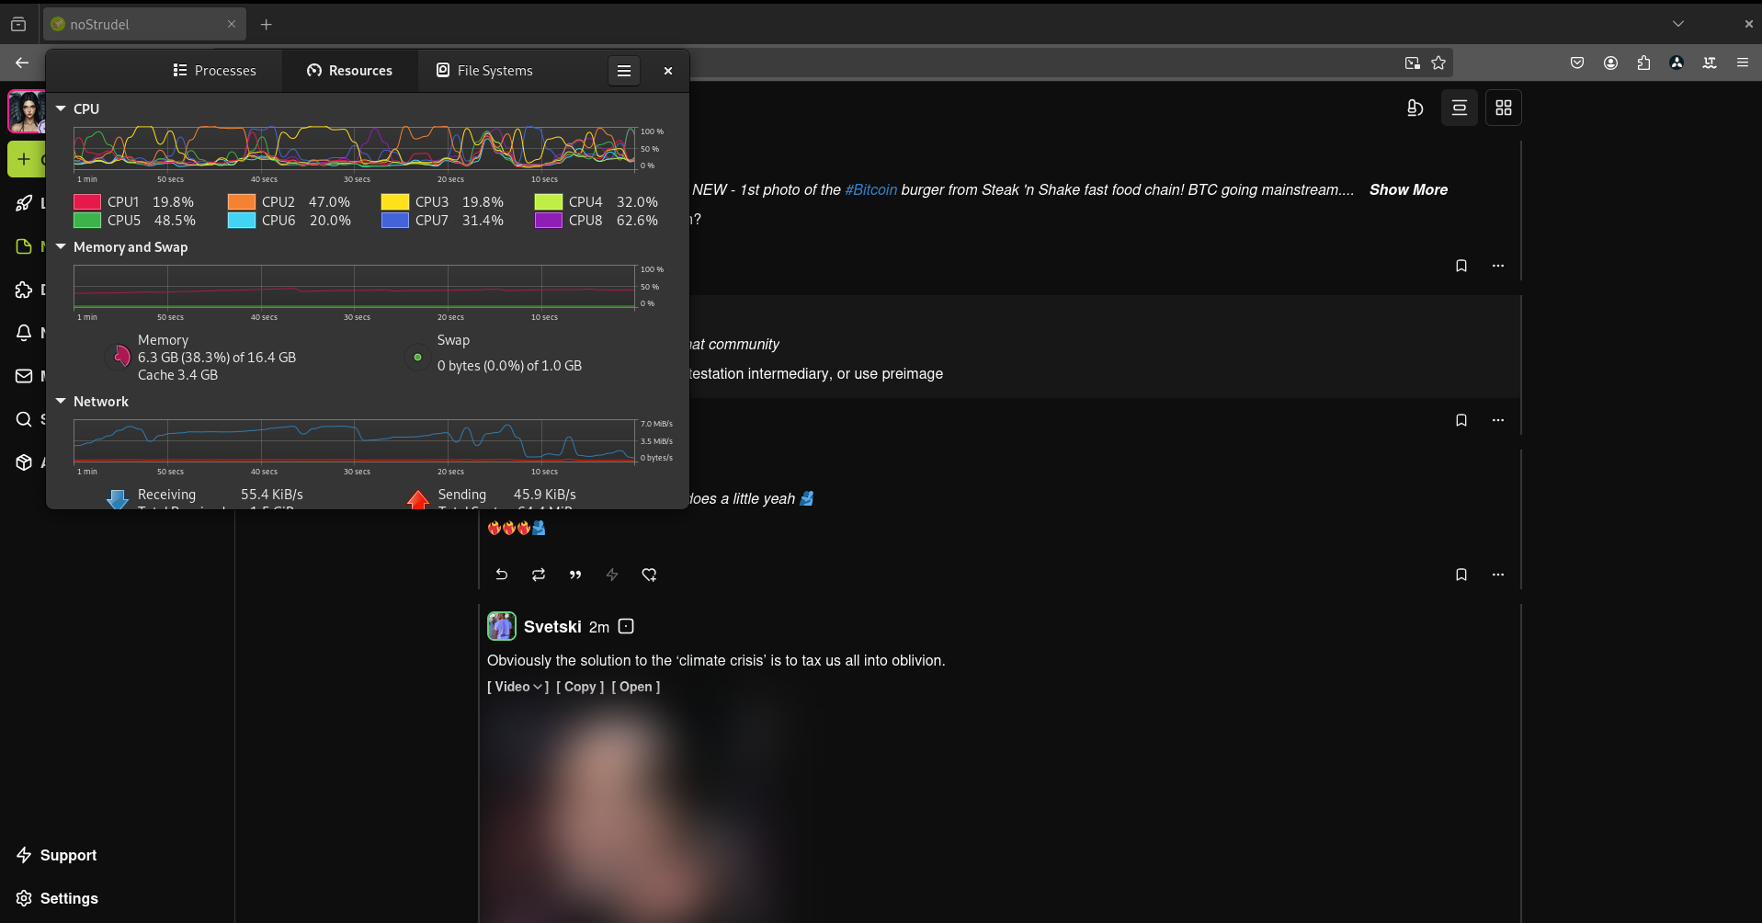Repost the 'little yeah' post
Screen dimensions: 1762x923
539,575
